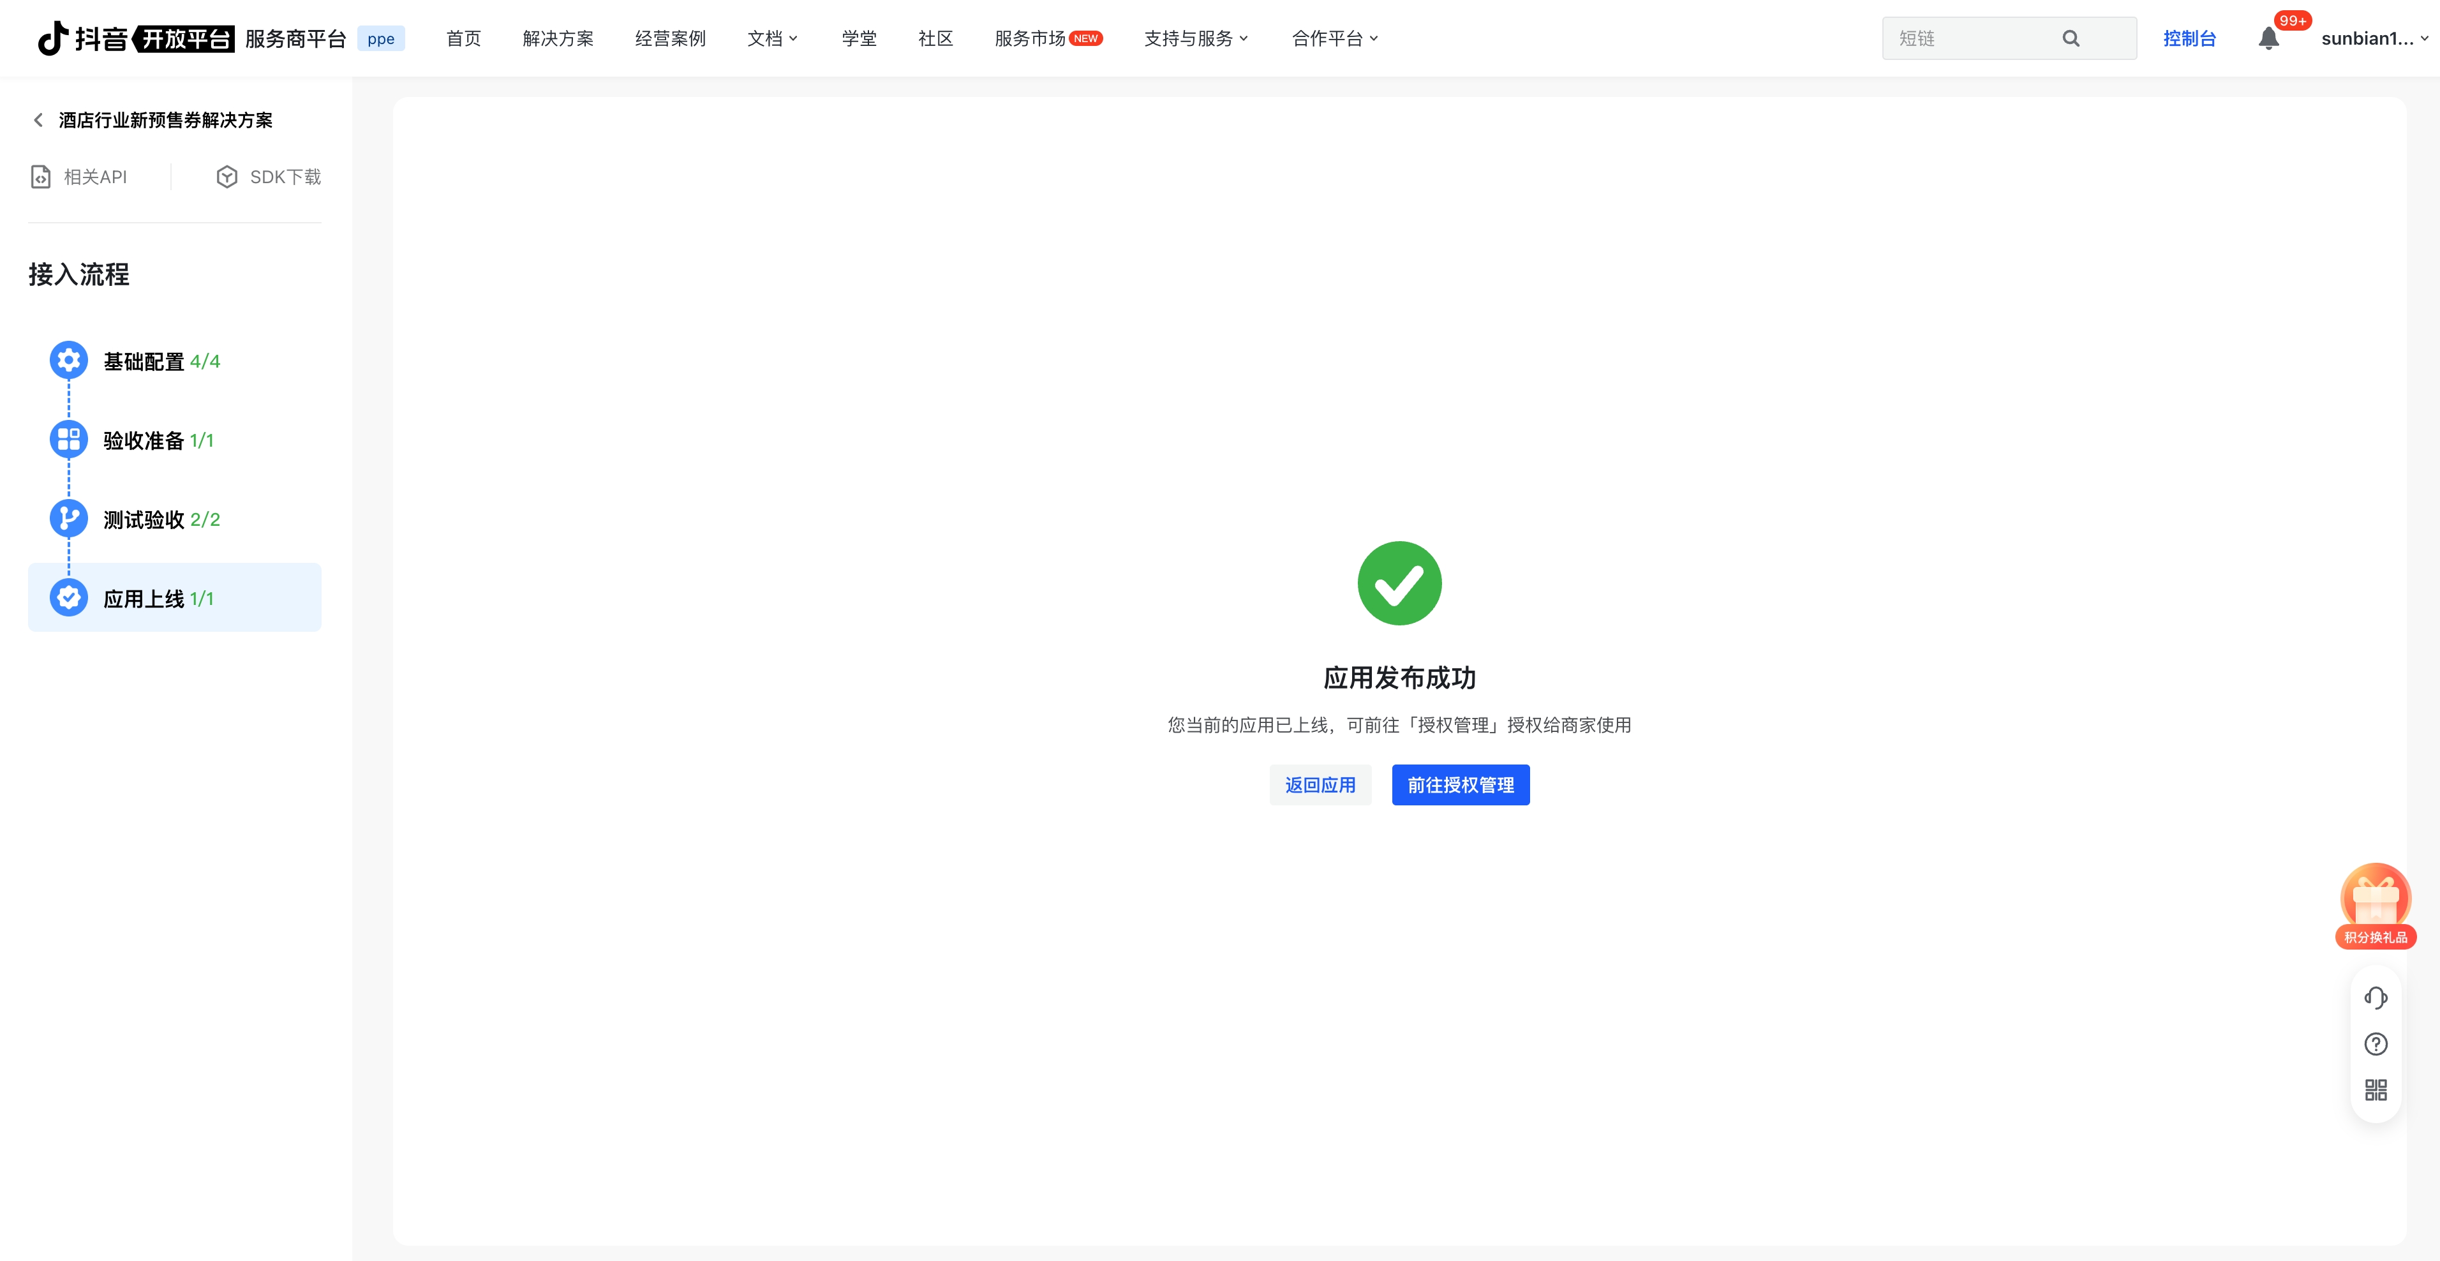
Task: Click the 服务商平台 header text
Action: coord(295,39)
